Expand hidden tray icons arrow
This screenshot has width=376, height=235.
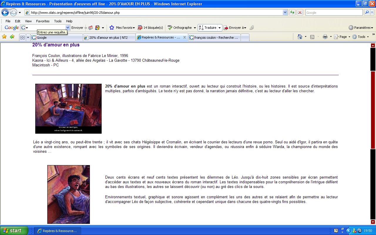349,231
